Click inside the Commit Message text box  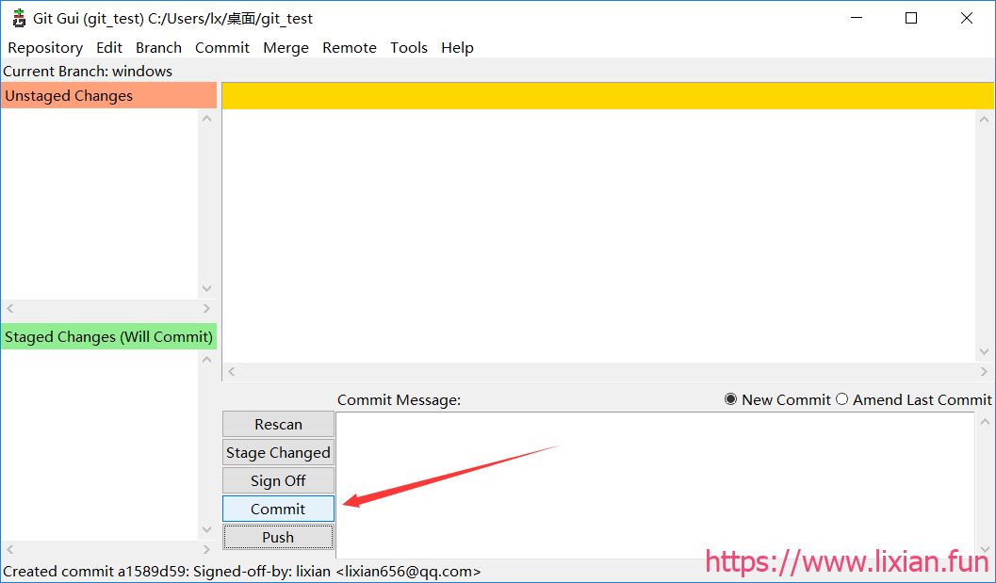tap(655, 485)
